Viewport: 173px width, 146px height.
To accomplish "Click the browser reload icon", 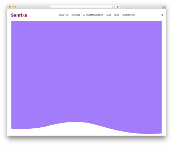I will pyautogui.click(x=112, y=7).
